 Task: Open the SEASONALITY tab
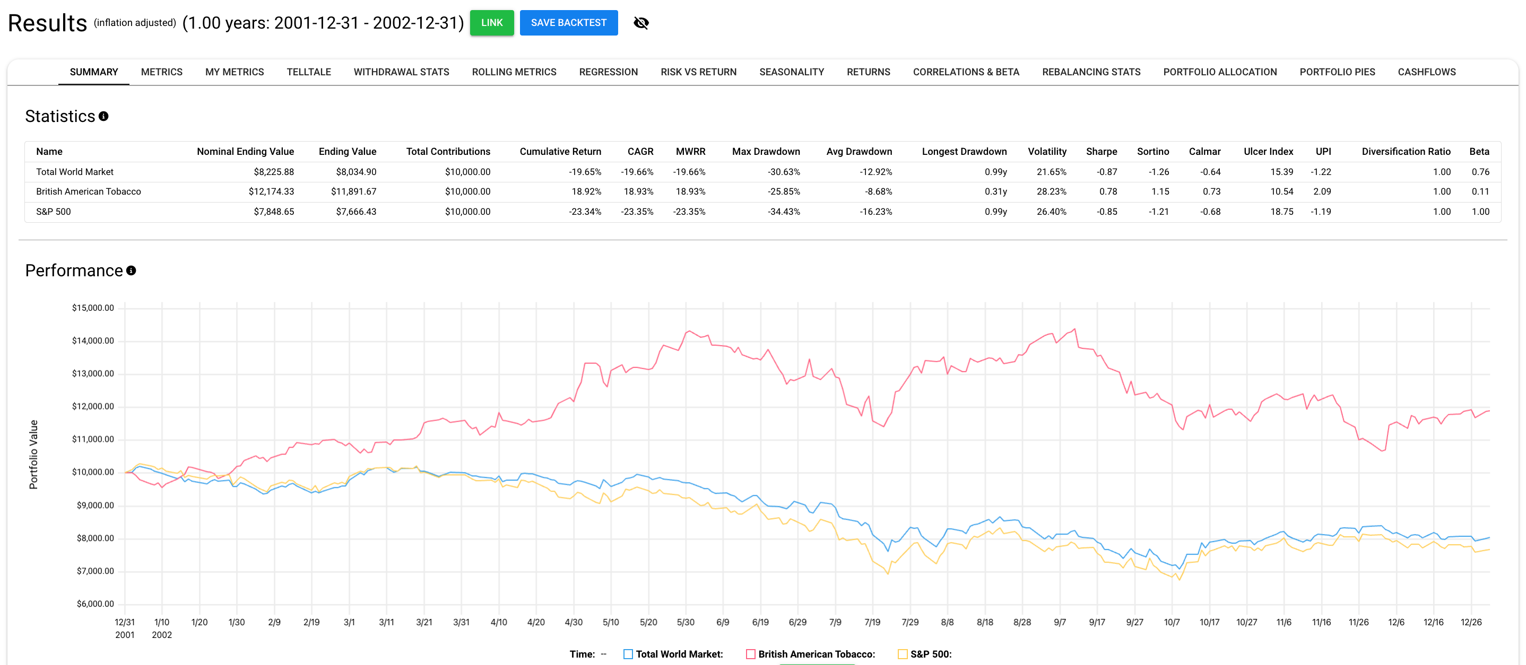[792, 72]
